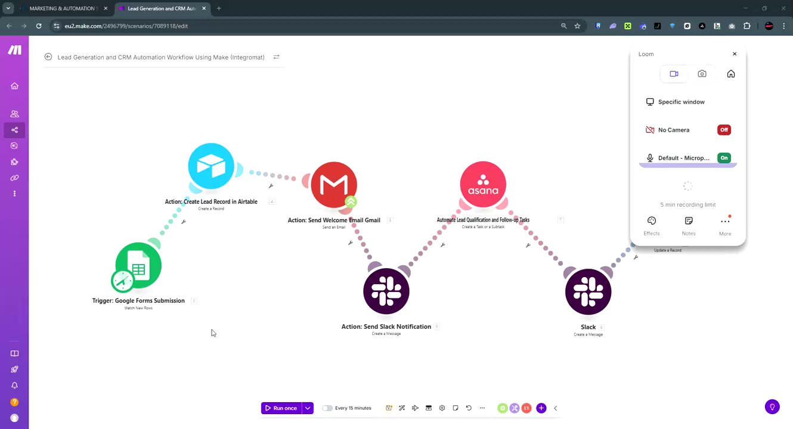Open the Airtable Create Lead Record module
The width and height of the screenshot is (793, 429).
click(x=211, y=166)
